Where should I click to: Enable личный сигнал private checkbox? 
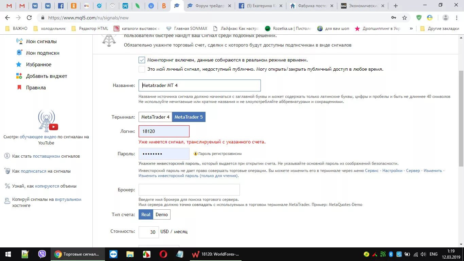click(x=142, y=69)
